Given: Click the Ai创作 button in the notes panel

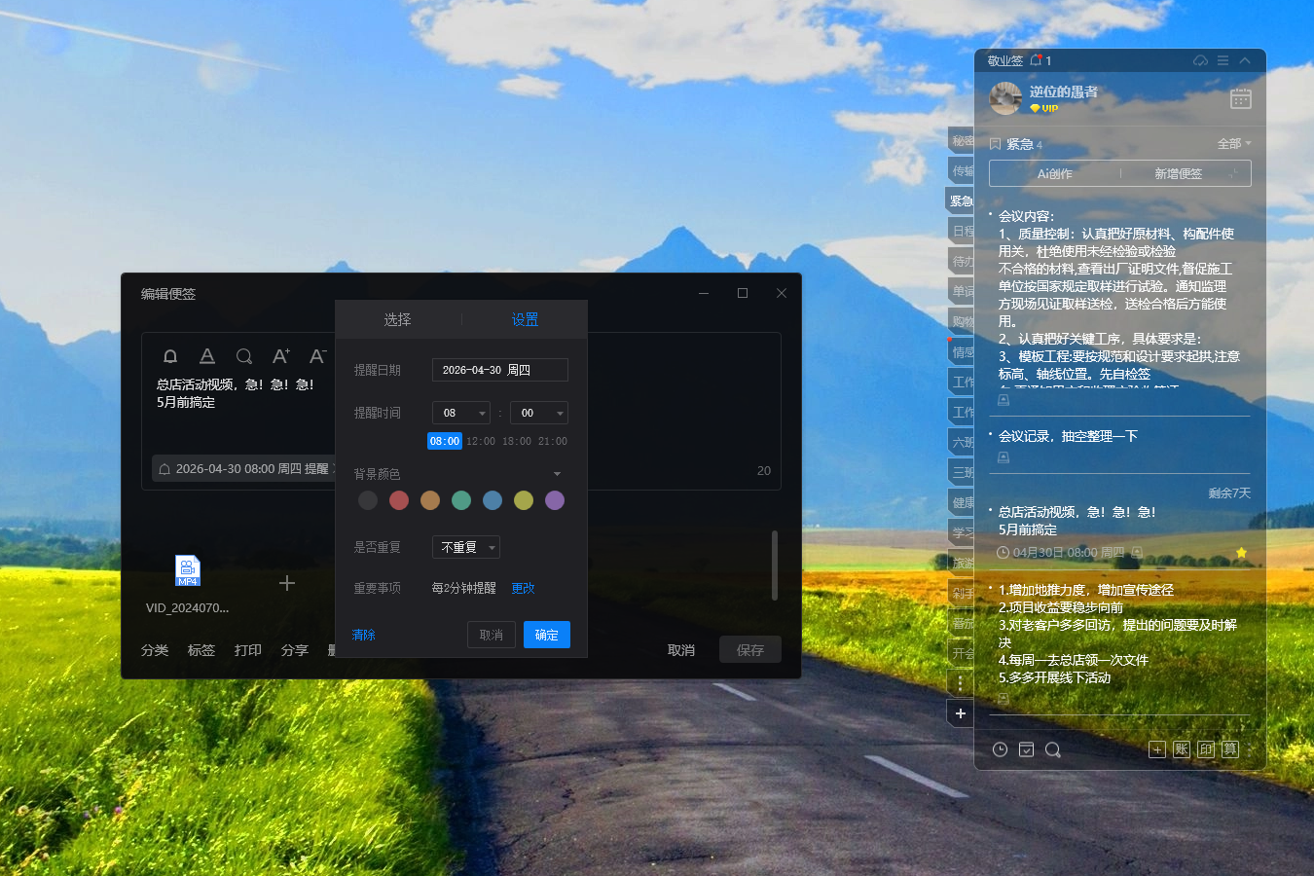Looking at the screenshot, I should (x=1054, y=173).
